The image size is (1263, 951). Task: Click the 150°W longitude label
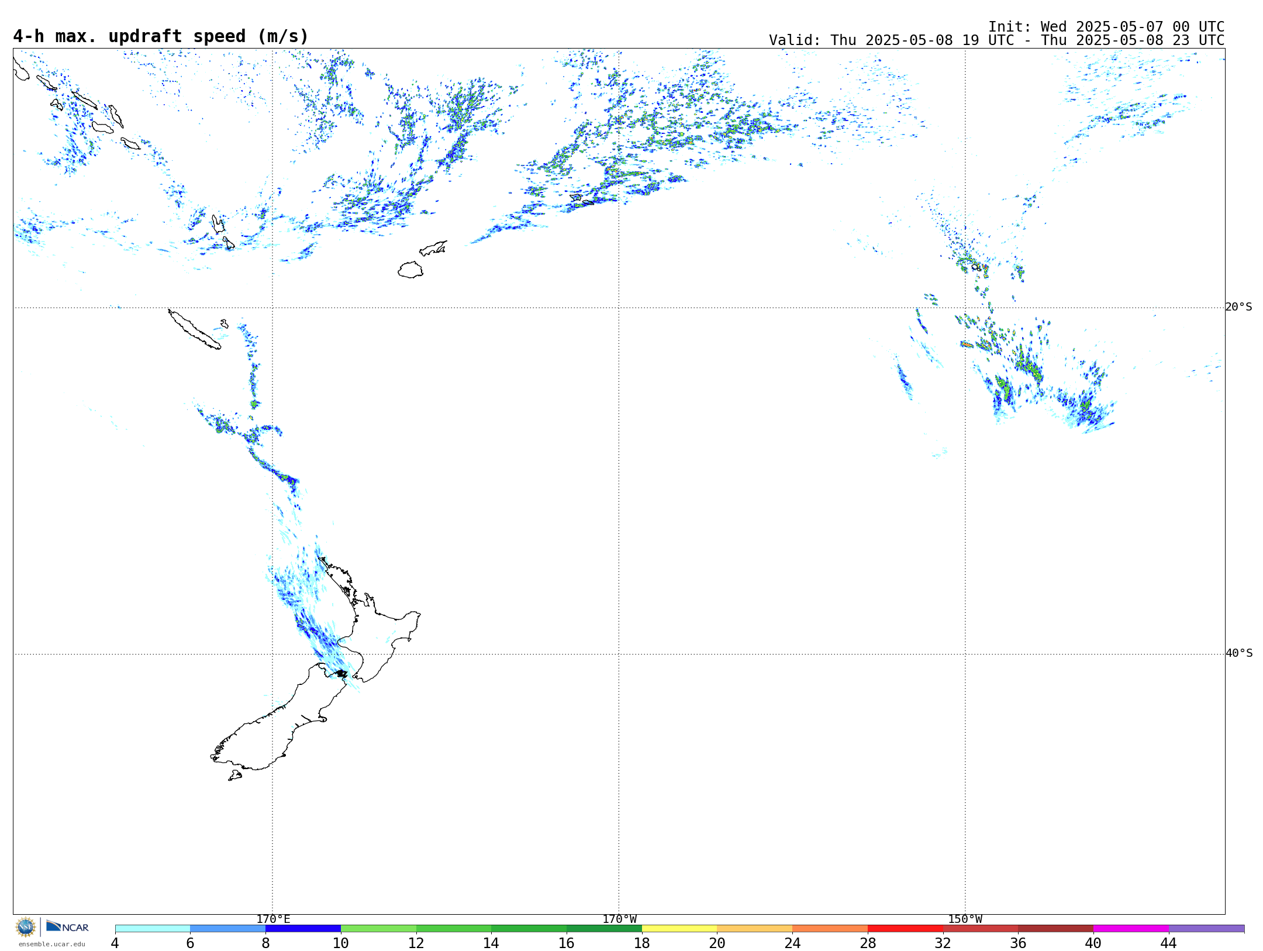[x=965, y=919]
